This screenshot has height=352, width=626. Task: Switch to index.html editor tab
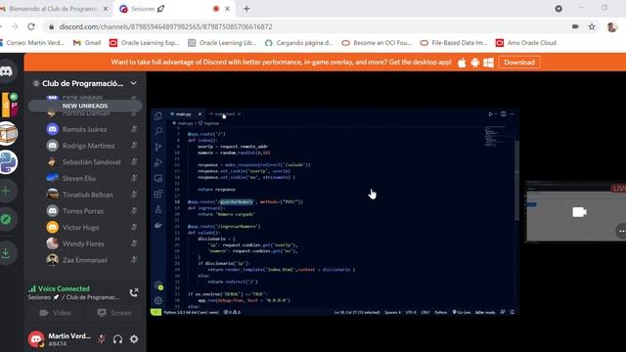pyautogui.click(x=224, y=114)
